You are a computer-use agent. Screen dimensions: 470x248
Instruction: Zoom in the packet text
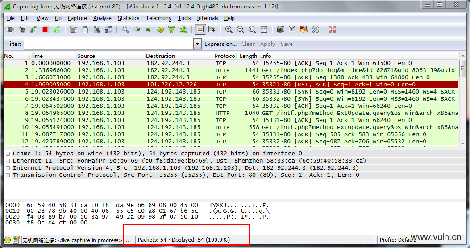pyautogui.click(x=229, y=29)
